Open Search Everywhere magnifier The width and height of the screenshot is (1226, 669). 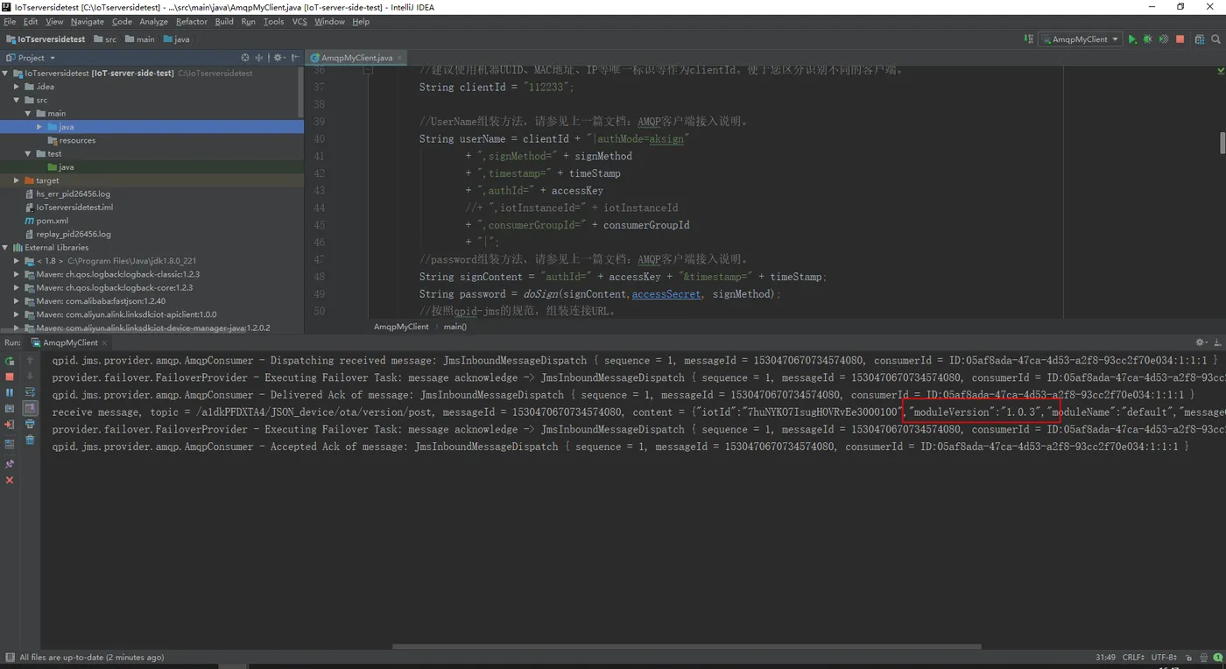pos(1215,39)
